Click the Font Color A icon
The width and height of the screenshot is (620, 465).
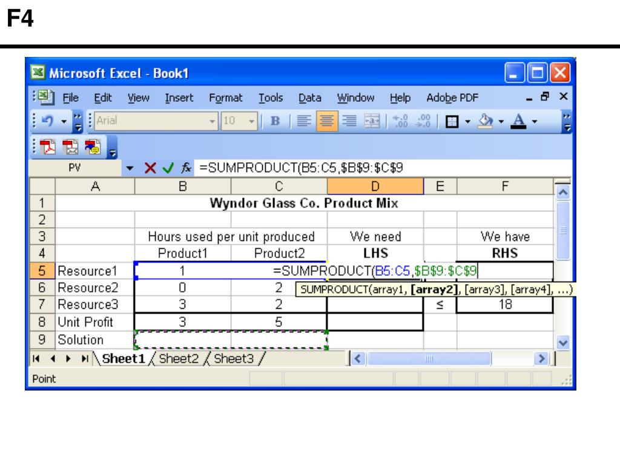pos(519,121)
